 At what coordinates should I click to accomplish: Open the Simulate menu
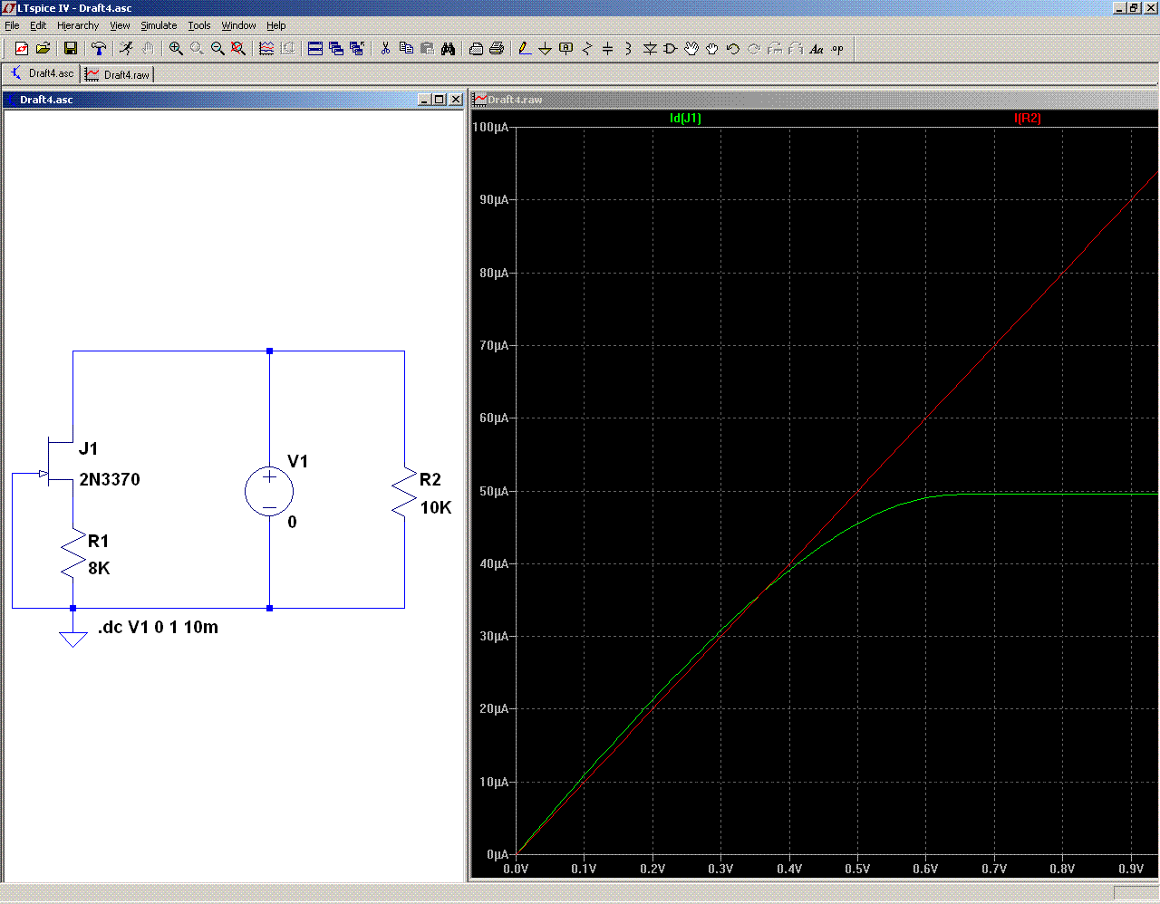(159, 25)
